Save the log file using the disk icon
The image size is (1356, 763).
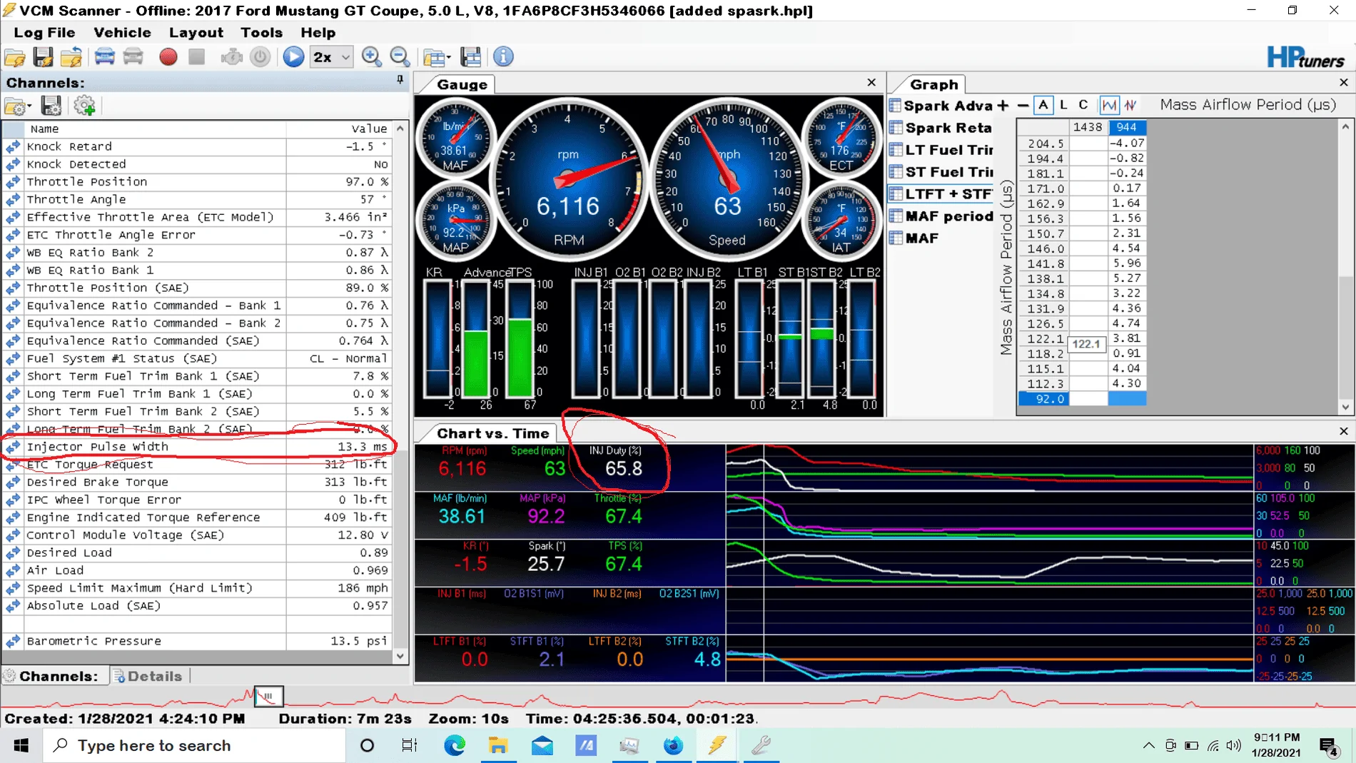pos(44,57)
